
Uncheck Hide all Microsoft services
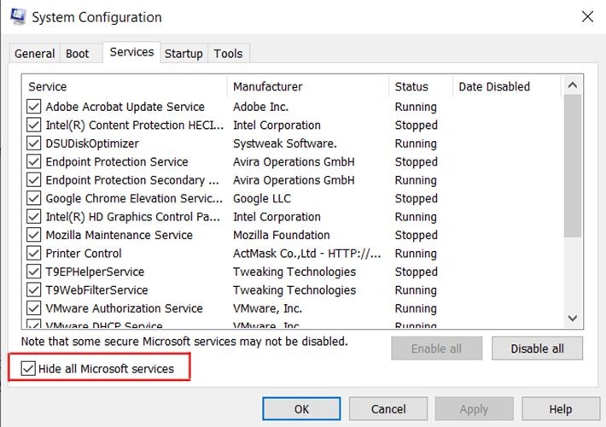tap(28, 369)
